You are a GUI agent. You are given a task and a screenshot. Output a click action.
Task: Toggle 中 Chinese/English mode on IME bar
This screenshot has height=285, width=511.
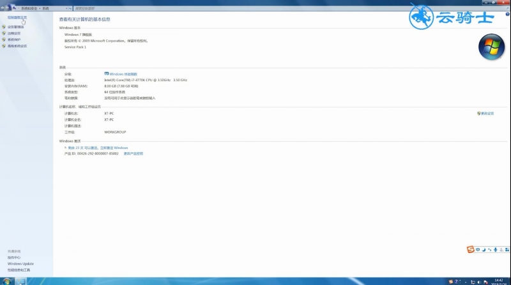pyautogui.click(x=478, y=249)
